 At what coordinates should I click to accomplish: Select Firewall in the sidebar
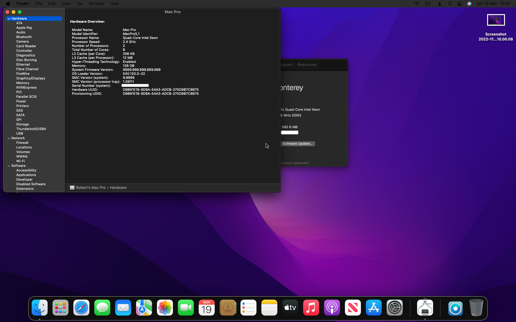[x=22, y=143]
